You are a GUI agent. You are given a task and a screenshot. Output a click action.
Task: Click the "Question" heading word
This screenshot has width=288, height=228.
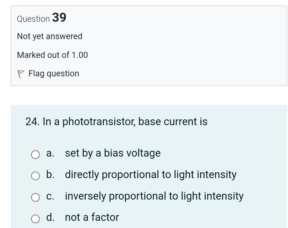(33, 19)
